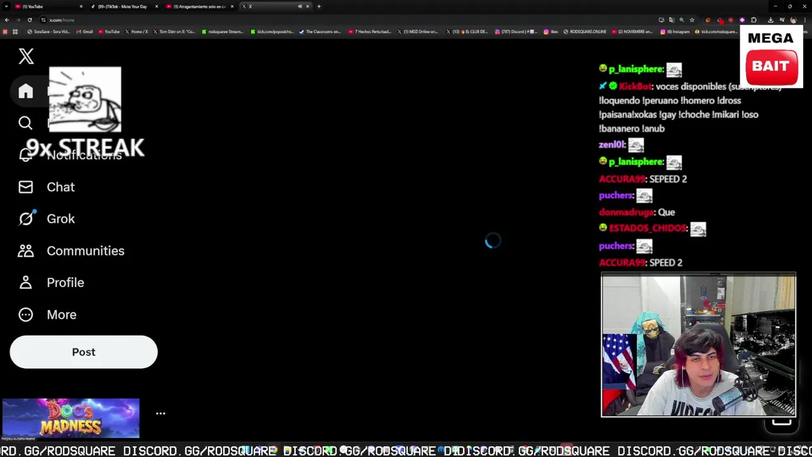812x457 pixels.
Task: Open the Home / X bookmark
Action: tap(136, 31)
